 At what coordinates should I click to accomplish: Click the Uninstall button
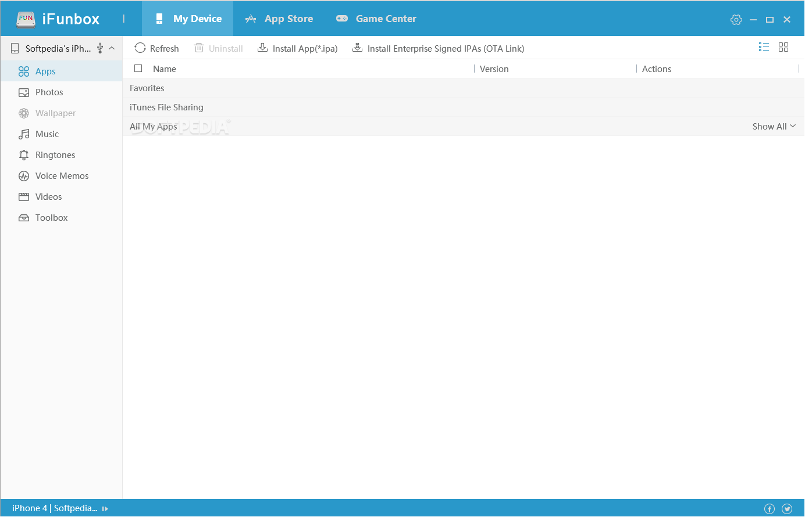tap(219, 48)
